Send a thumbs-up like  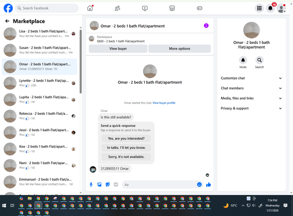point(209,184)
